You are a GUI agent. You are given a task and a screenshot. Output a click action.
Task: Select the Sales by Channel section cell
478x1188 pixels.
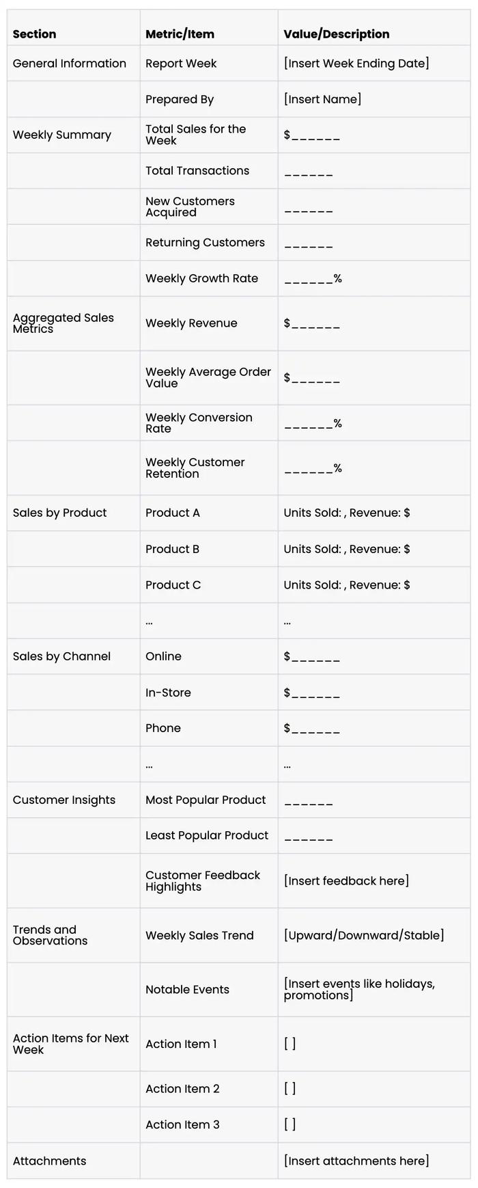click(61, 656)
